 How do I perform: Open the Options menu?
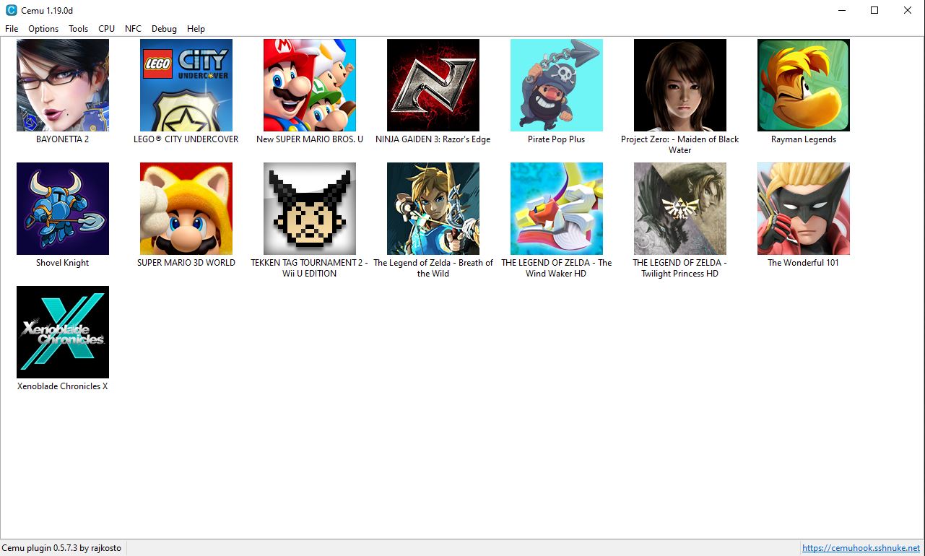point(43,29)
